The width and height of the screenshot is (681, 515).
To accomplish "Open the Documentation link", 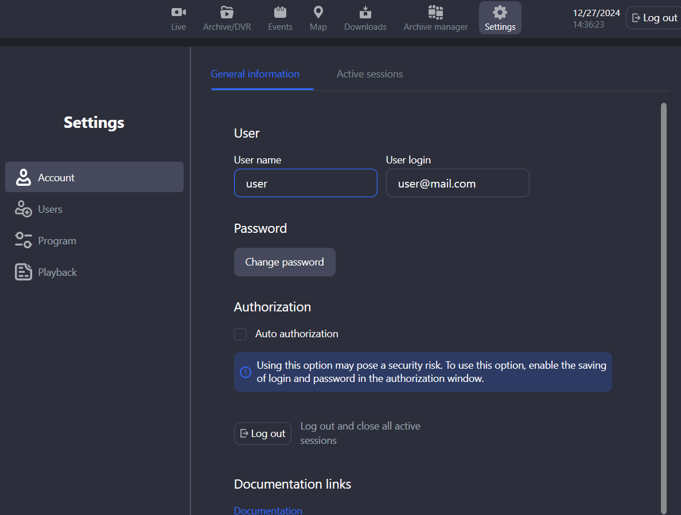I will coord(268,510).
